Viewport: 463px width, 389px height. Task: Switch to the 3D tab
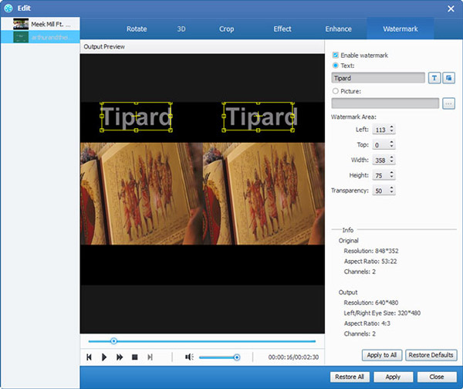(181, 29)
